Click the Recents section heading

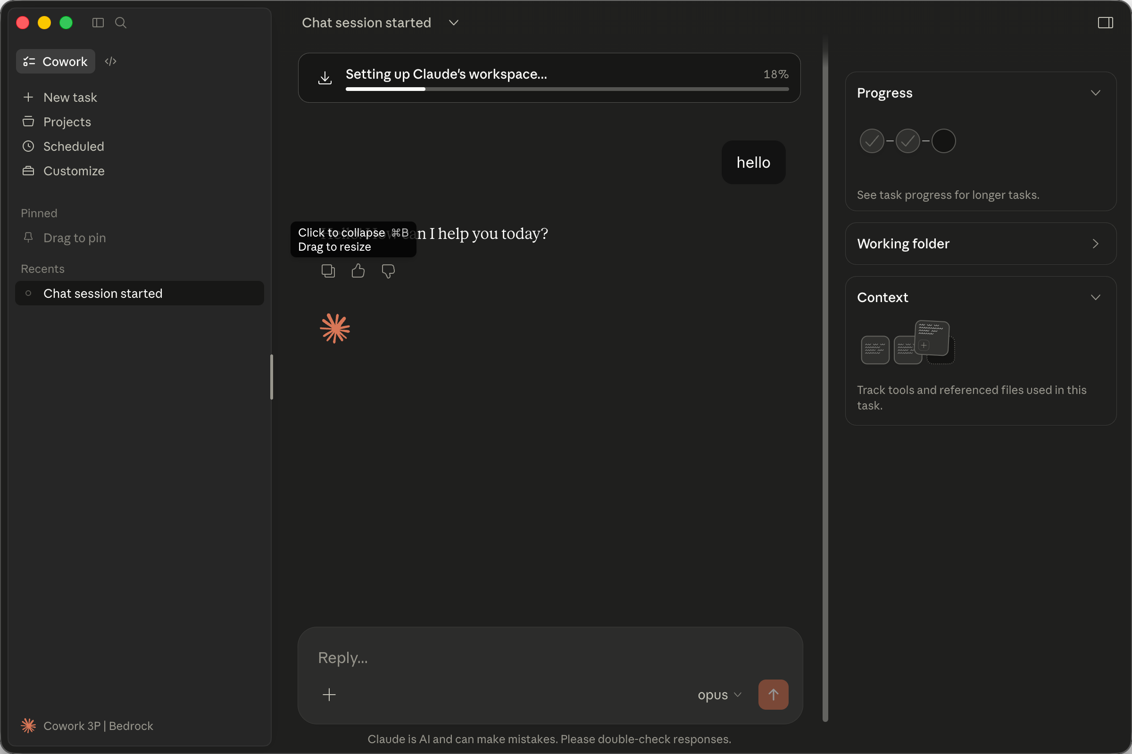pos(42,269)
